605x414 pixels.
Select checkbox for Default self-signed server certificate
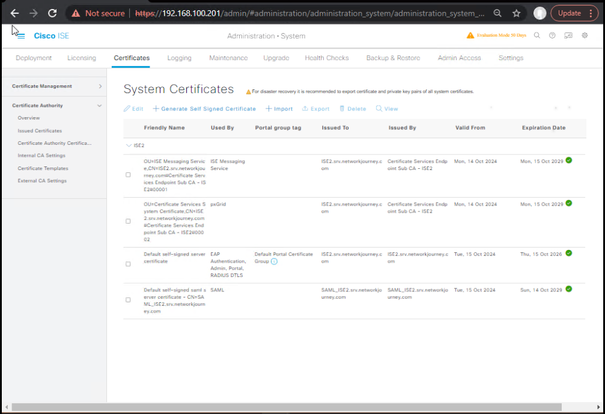click(128, 264)
